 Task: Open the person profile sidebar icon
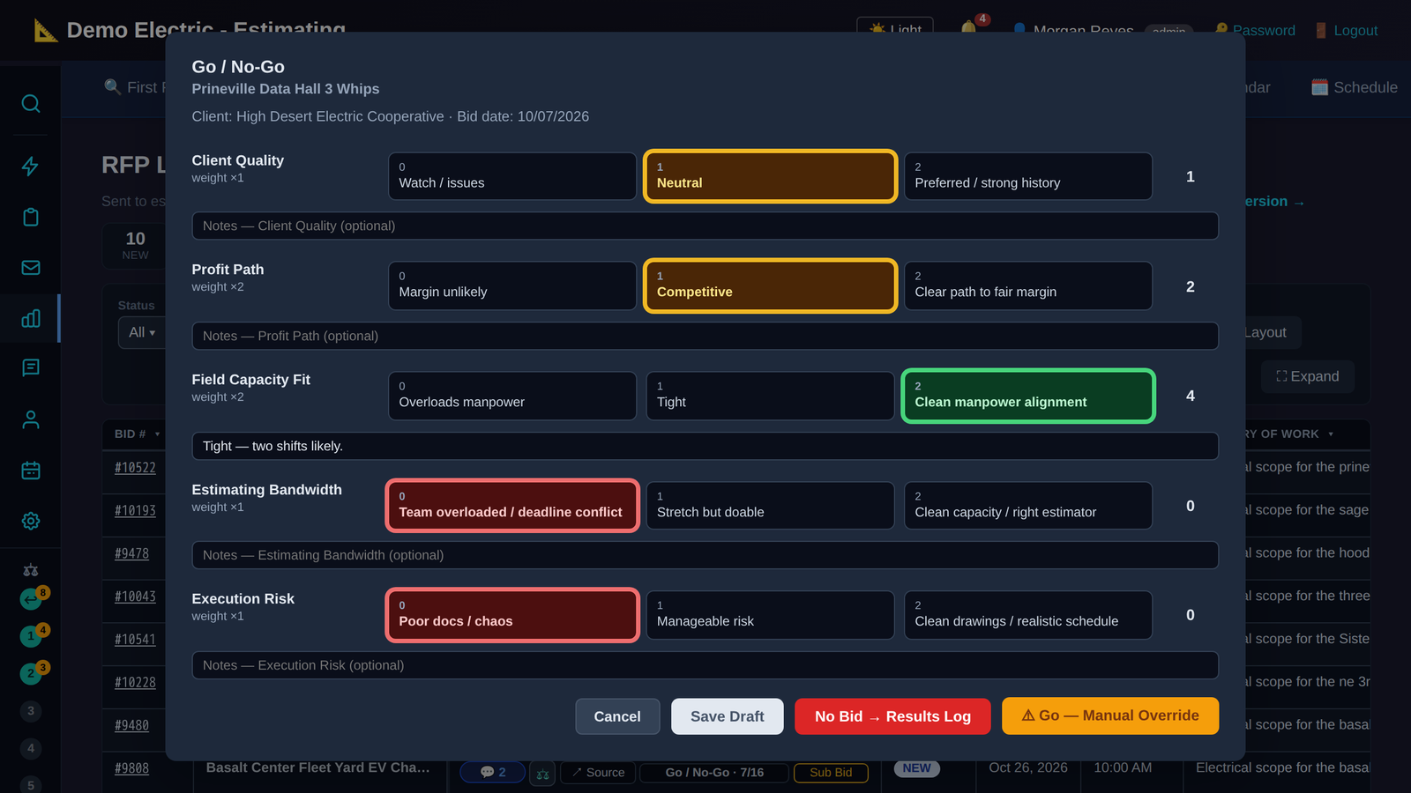(31, 419)
